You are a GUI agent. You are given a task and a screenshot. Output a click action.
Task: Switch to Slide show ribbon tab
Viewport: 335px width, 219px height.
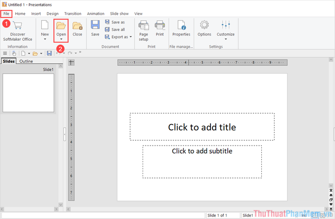[x=119, y=14]
